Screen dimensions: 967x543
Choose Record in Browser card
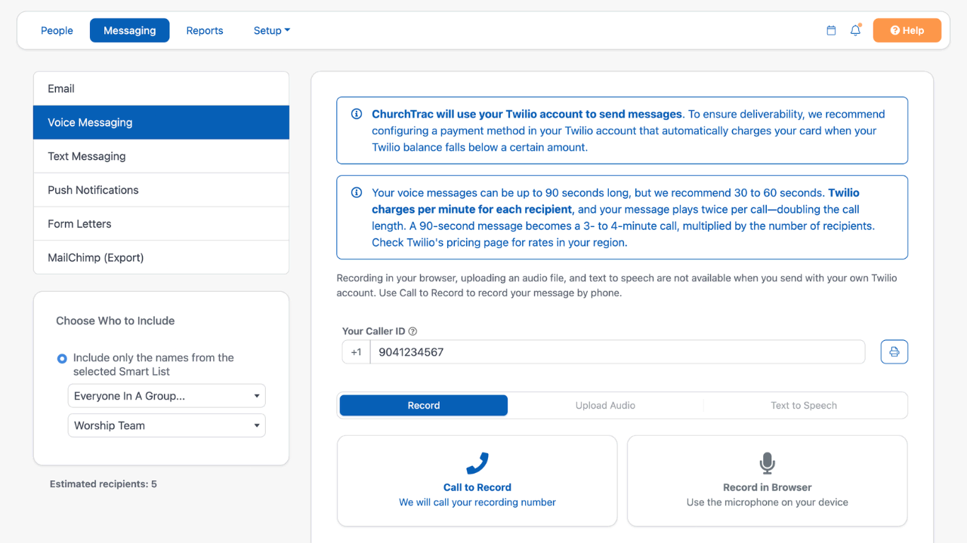point(768,481)
